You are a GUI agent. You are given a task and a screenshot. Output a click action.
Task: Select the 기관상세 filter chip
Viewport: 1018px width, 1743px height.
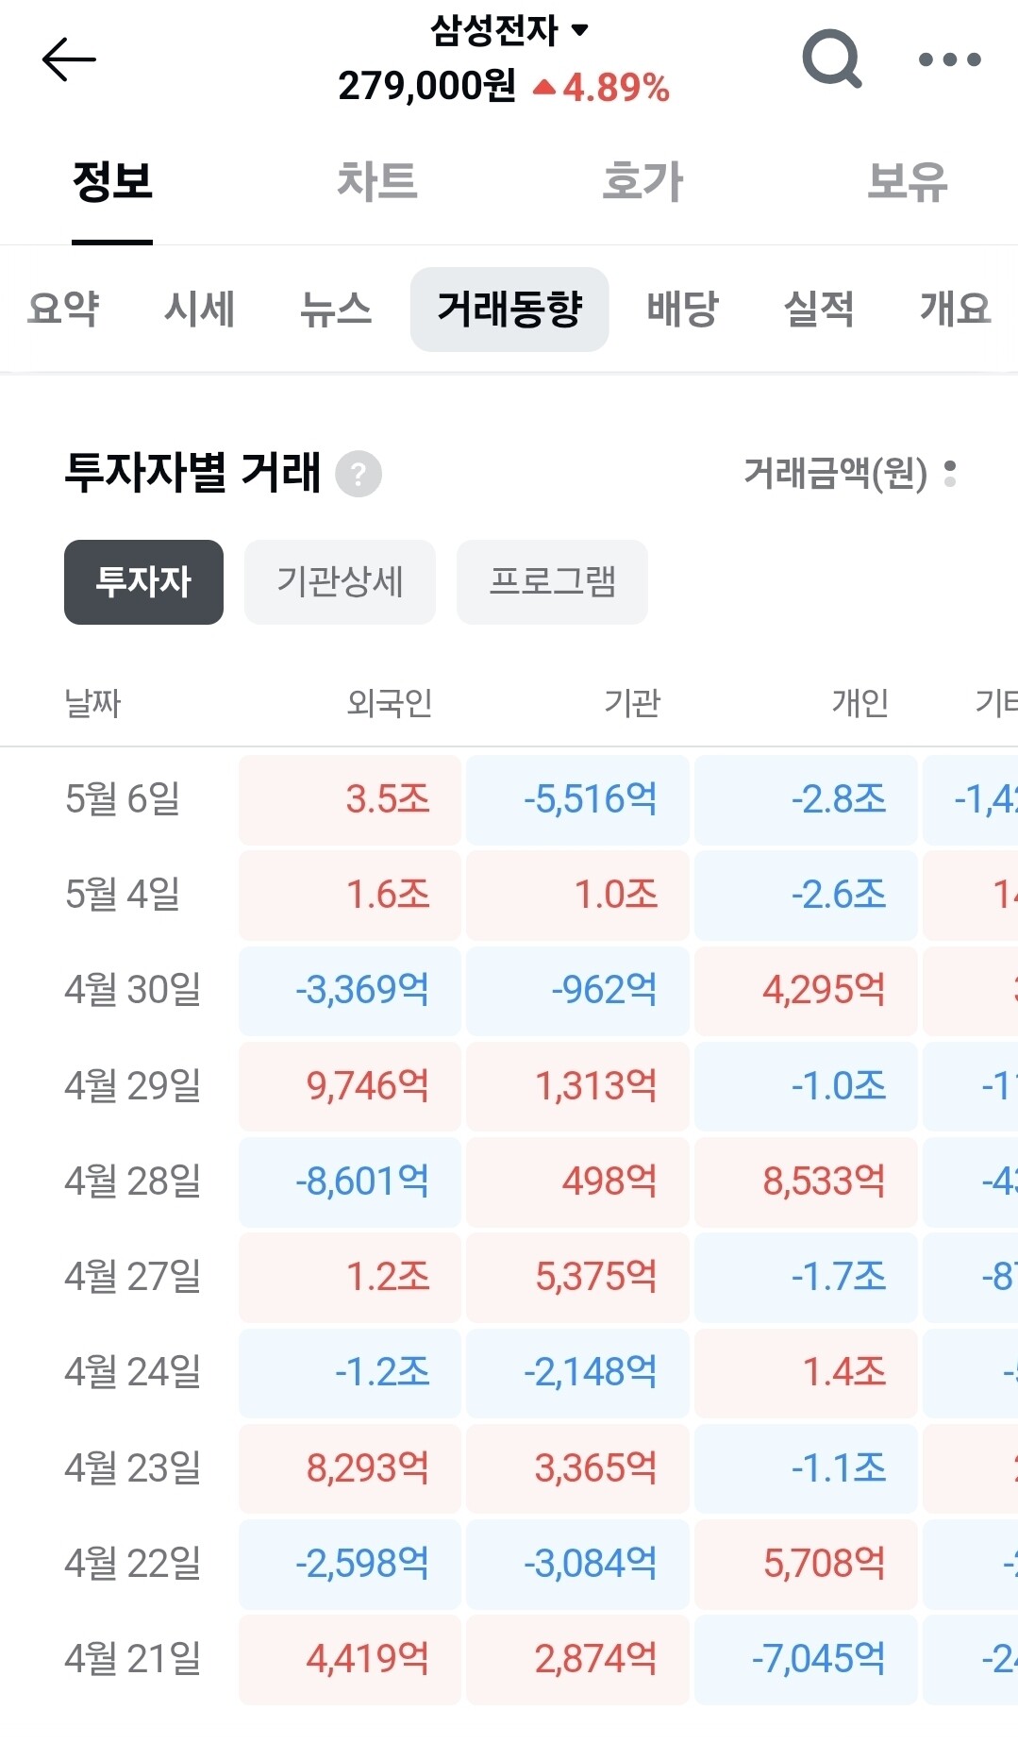click(x=340, y=582)
